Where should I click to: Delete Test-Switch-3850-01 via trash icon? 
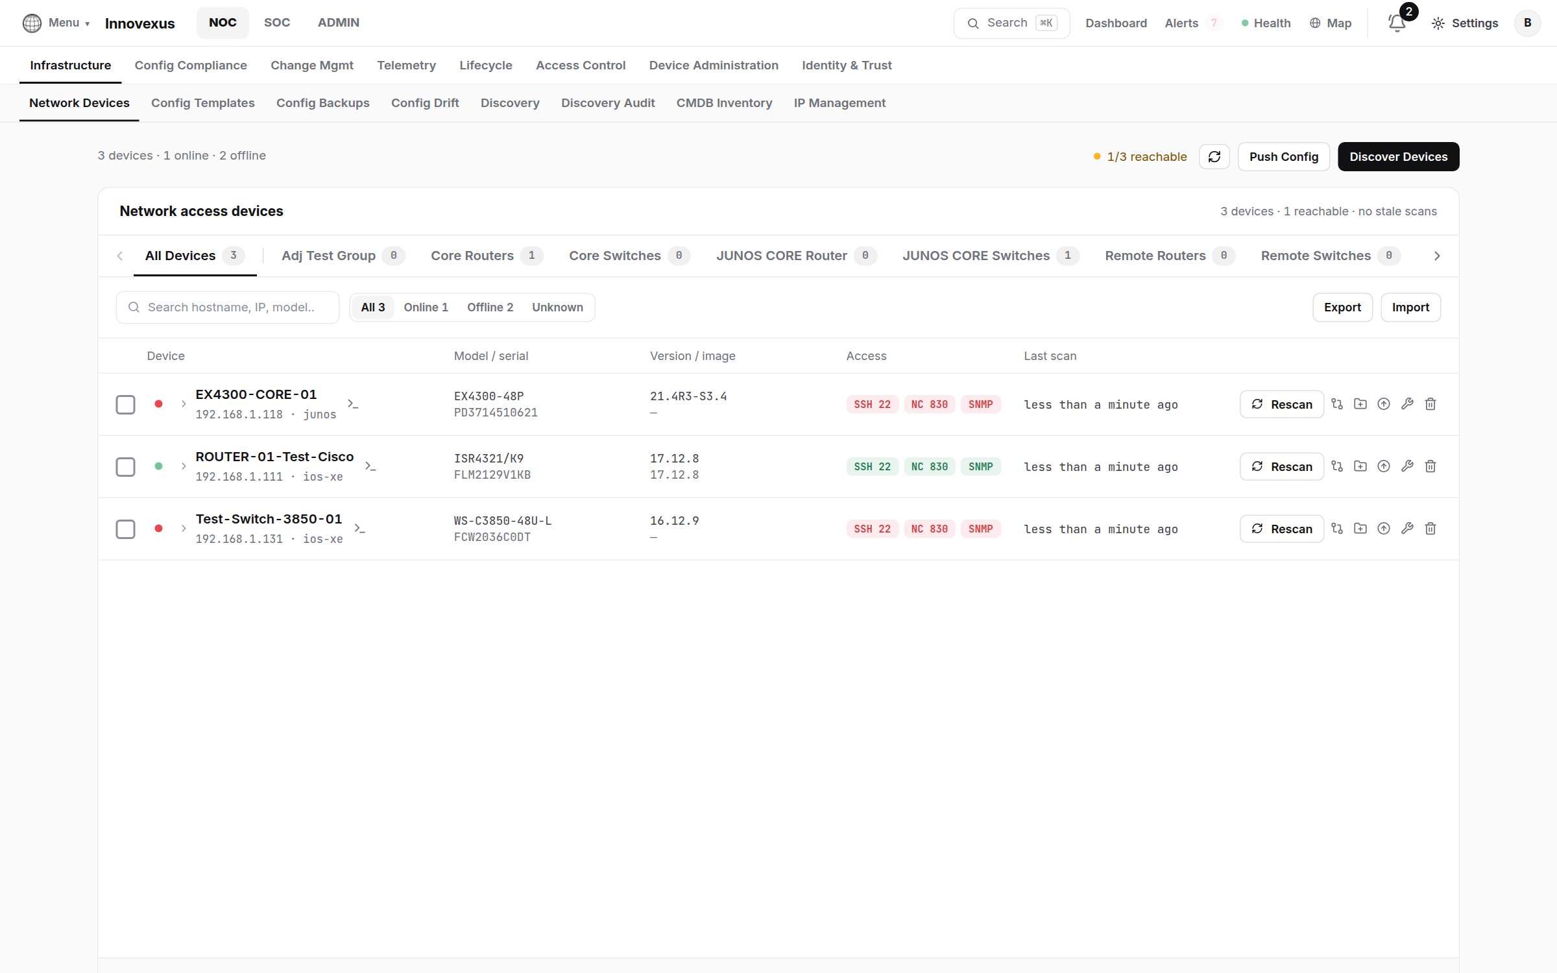[x=1430, y=528]
